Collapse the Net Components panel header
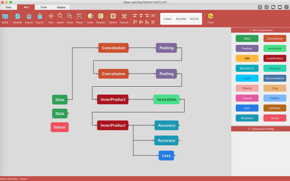 coord(260,30)
